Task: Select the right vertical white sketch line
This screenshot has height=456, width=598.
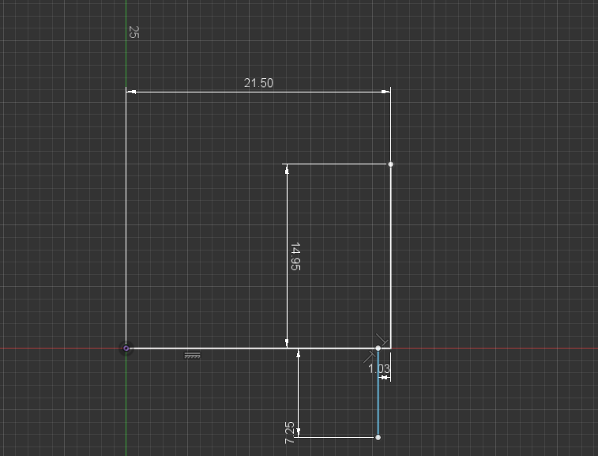Action: click(390, 256)
